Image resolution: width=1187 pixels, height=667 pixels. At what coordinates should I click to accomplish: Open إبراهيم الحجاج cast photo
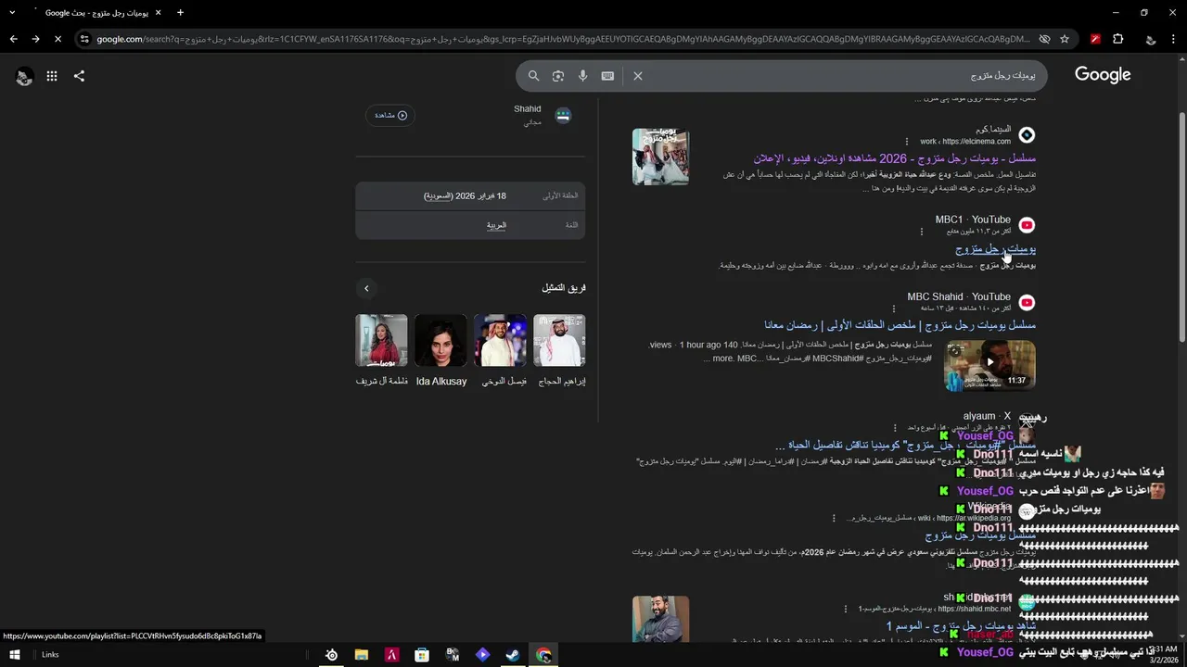(559, 340)
